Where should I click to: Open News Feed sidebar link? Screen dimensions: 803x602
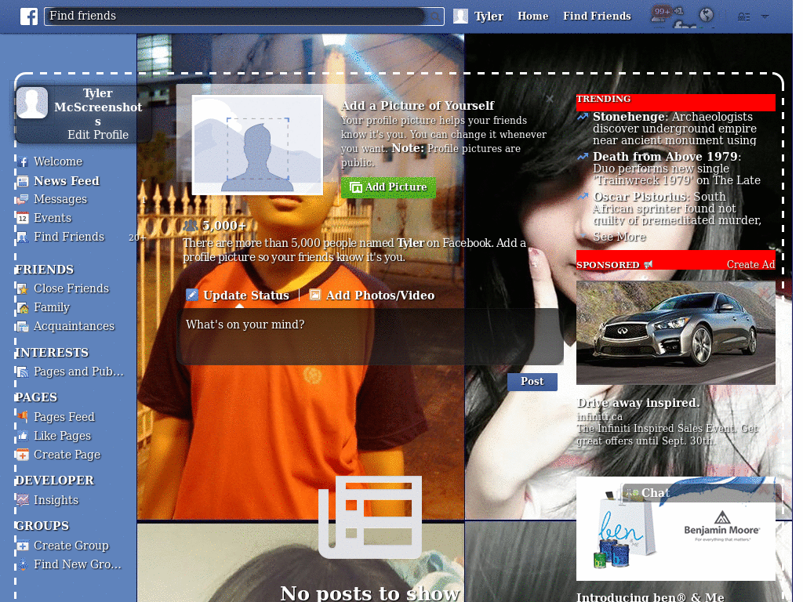[x=67, y=181]
